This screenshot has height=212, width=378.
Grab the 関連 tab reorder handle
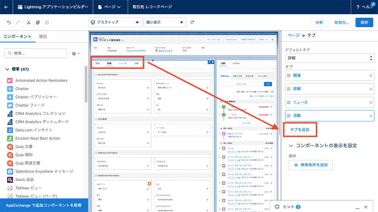(x=288, y=75)
